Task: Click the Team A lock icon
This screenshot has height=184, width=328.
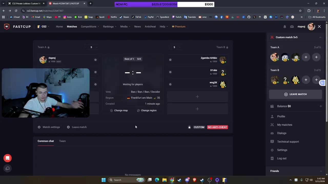Action: pos(48,47)
